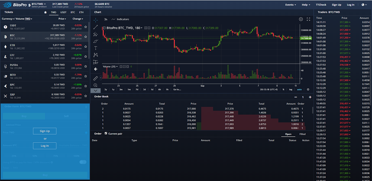Toggle auto scale on chart
This screenshot has height=181, width=372.
(x=299, y=89)
